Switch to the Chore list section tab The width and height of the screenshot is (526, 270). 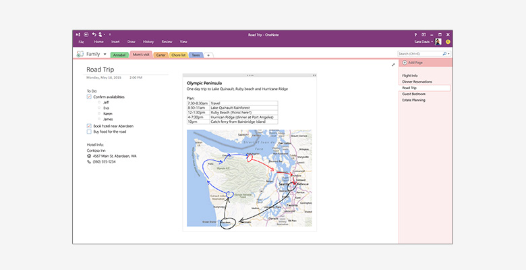click(x=178, y=55)
